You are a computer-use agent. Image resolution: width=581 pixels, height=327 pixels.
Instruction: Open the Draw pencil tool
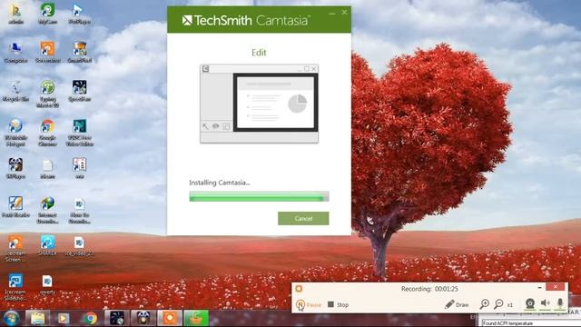coord(457,305)
